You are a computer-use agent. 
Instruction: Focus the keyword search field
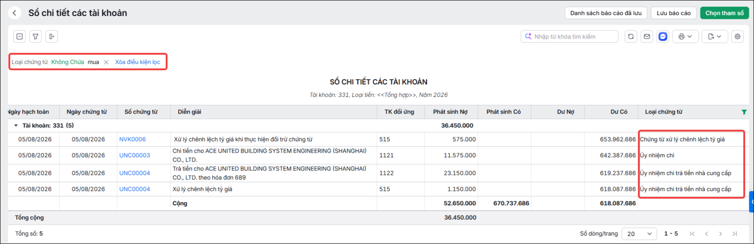coord(569,36)
